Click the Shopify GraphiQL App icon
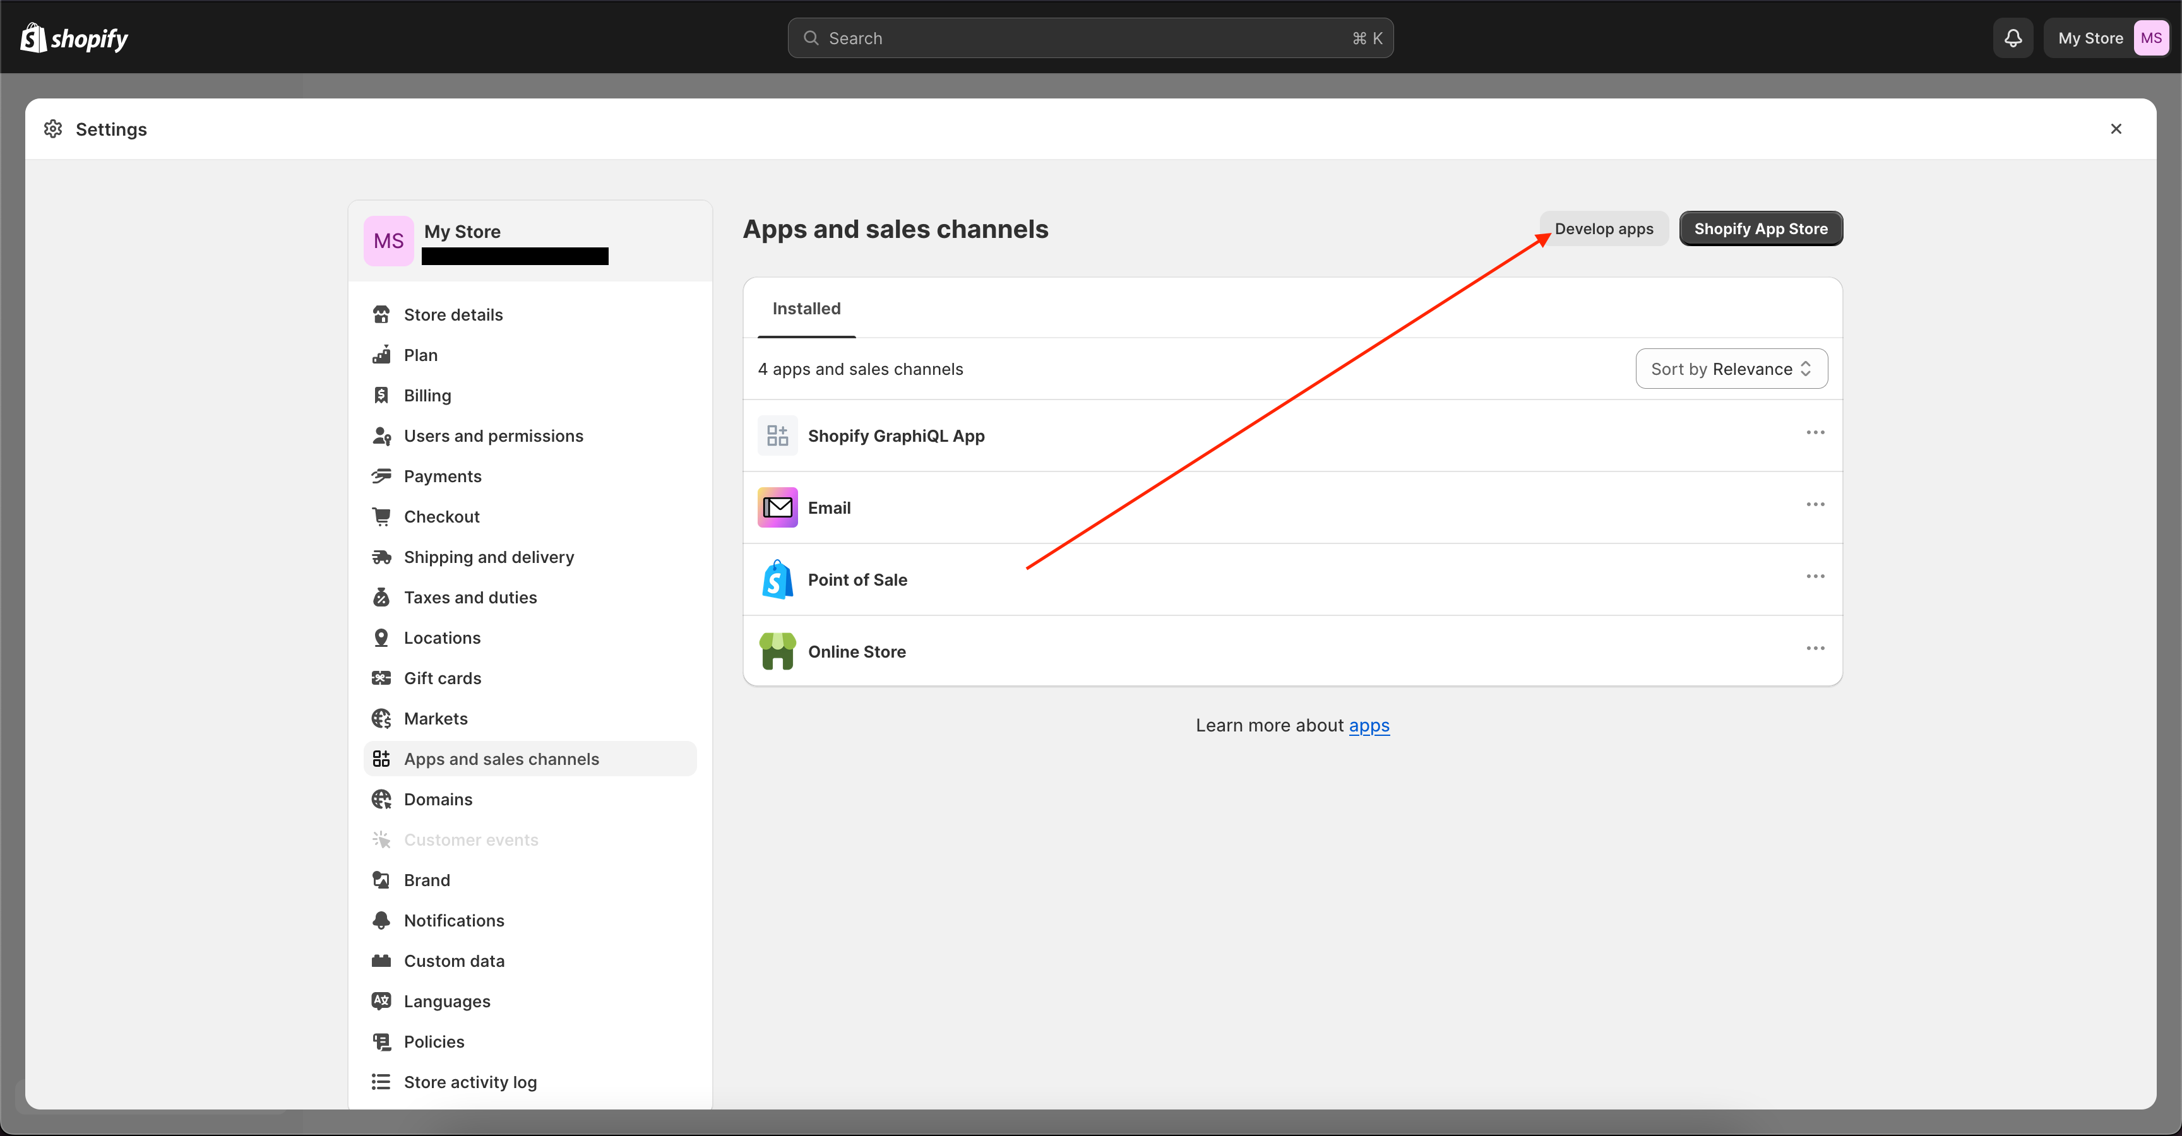Viewport: 2182px width, 1136px height. pos(777,435)
